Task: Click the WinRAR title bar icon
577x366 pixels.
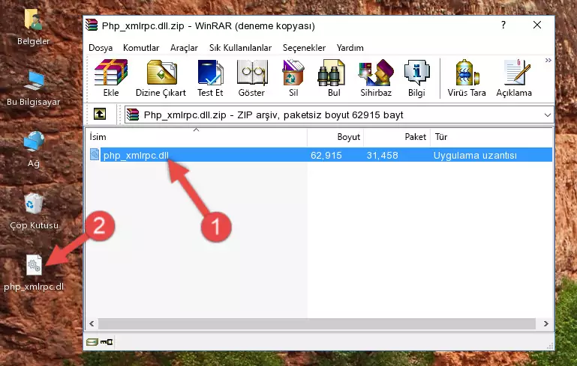Action: pyautogui.click(x=92, y=25)
